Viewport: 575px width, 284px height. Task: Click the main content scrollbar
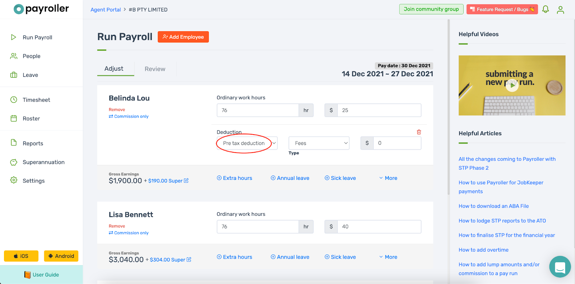tap(448, 108)
